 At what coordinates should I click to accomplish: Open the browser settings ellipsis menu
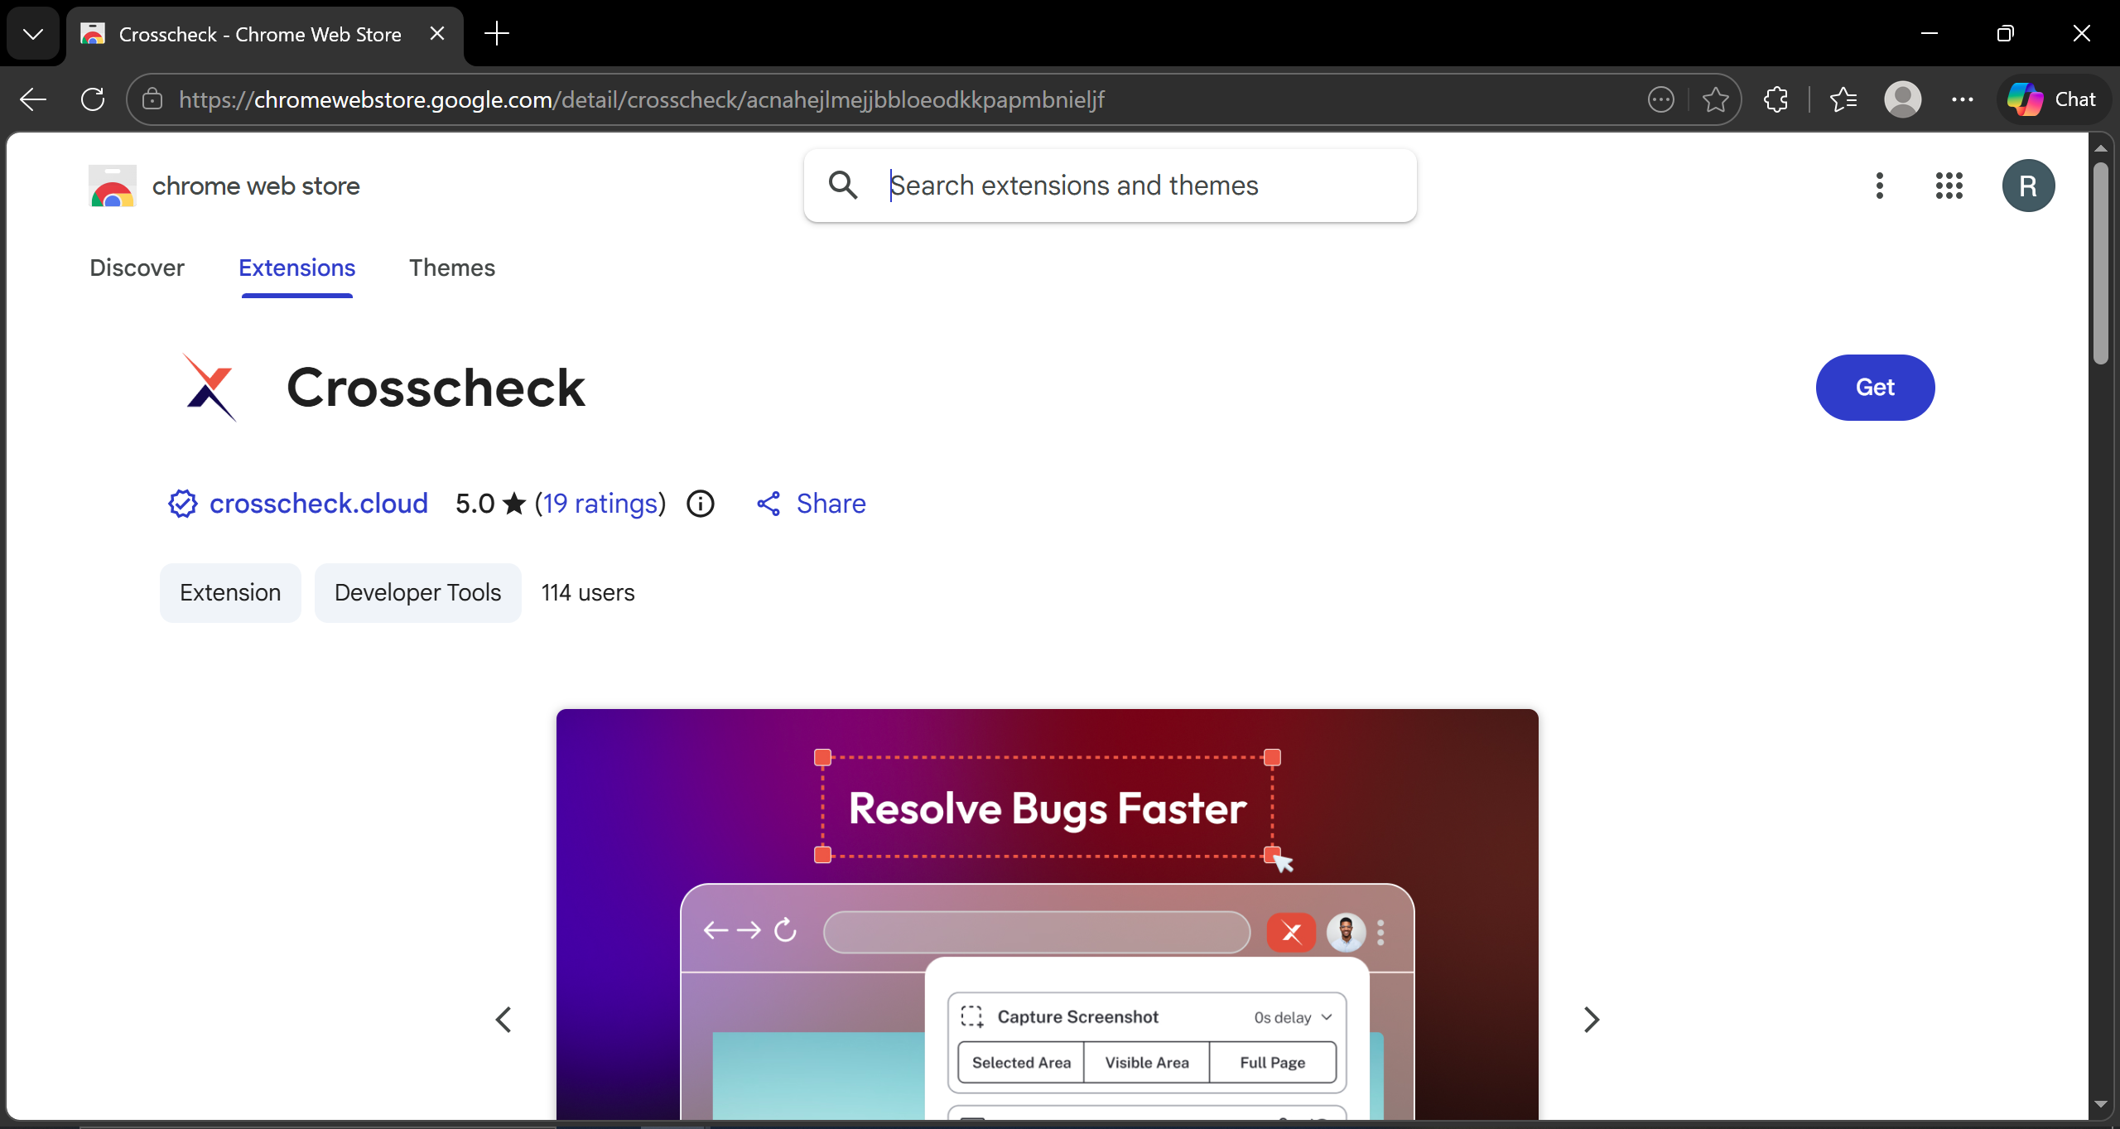[x=1963, y=99]
